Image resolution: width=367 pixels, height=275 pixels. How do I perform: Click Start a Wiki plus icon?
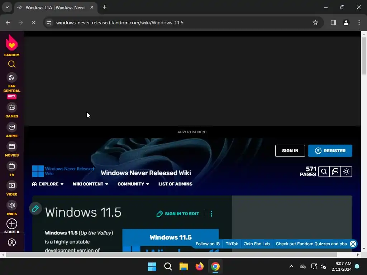[12, 224]
